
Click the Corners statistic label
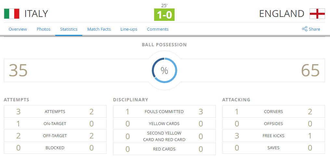pos(273,111)
